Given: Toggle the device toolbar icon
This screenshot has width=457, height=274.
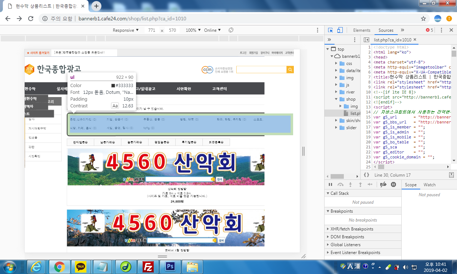Looking at the screenshot, I should pos(340,30).
